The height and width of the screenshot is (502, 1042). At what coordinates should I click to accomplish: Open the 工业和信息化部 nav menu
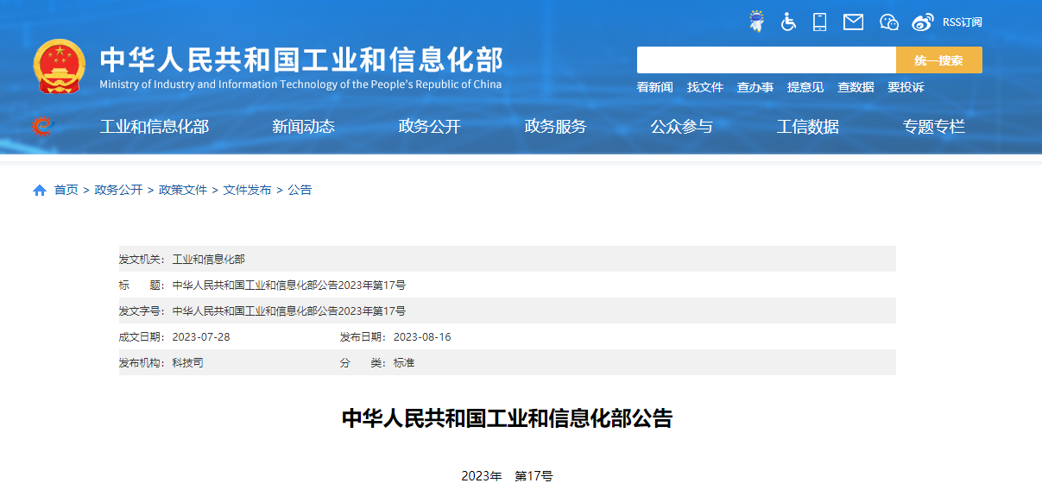[155, 127]
